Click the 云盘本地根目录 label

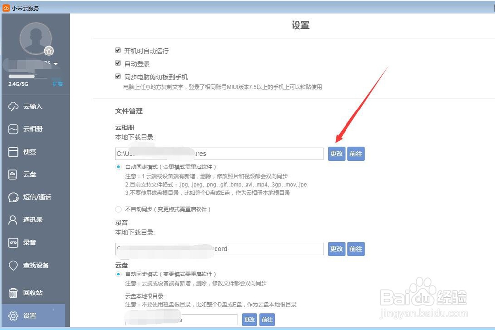tap(145, 296)
